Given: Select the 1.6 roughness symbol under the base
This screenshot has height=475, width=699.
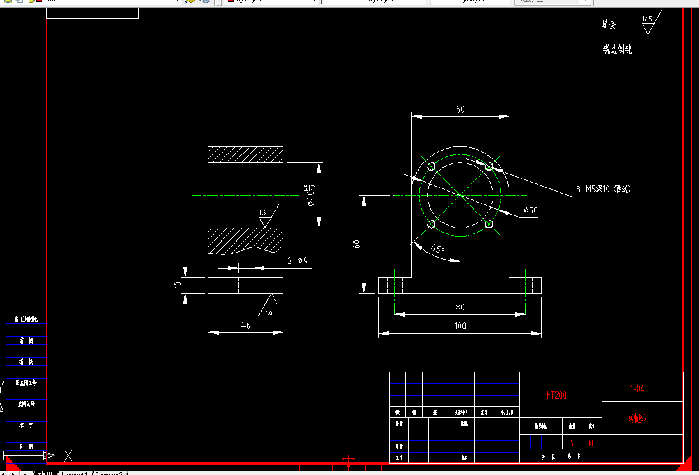Looking at the screenshot, I should pos(267,304).
